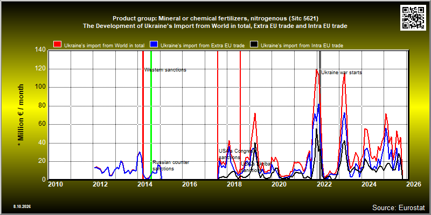Screen dimensions: 431x215
Task: Click the "Russian counter sanctions" annotation label
Action: click(171, 166)
